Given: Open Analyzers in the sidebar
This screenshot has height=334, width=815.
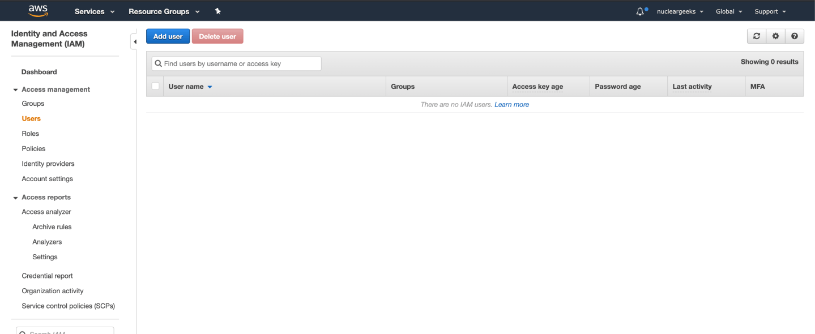Looking at the screenshot, I should 47,242.
